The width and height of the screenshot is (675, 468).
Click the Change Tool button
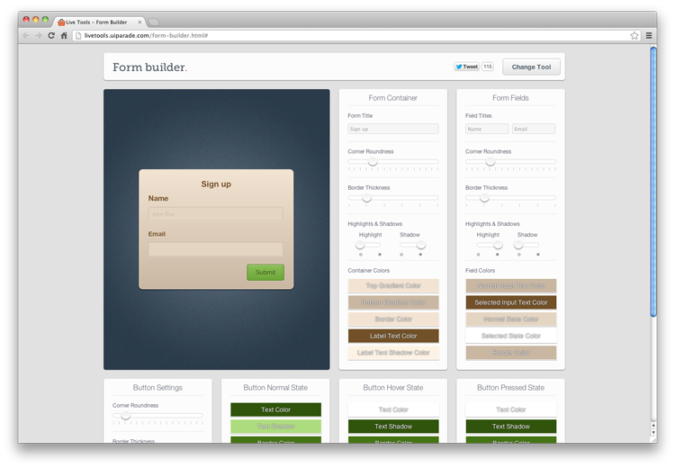pos(531,67)
